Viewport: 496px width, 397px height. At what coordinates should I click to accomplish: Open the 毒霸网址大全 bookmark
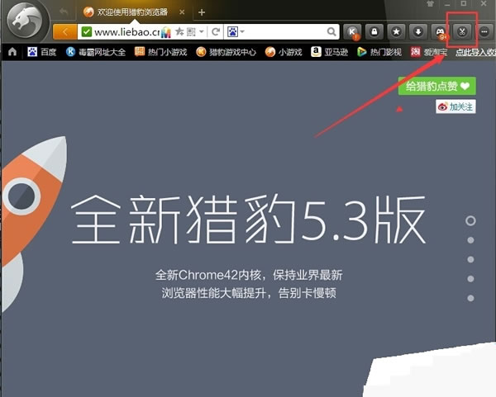pyautogui.click(x=96, y=52)
